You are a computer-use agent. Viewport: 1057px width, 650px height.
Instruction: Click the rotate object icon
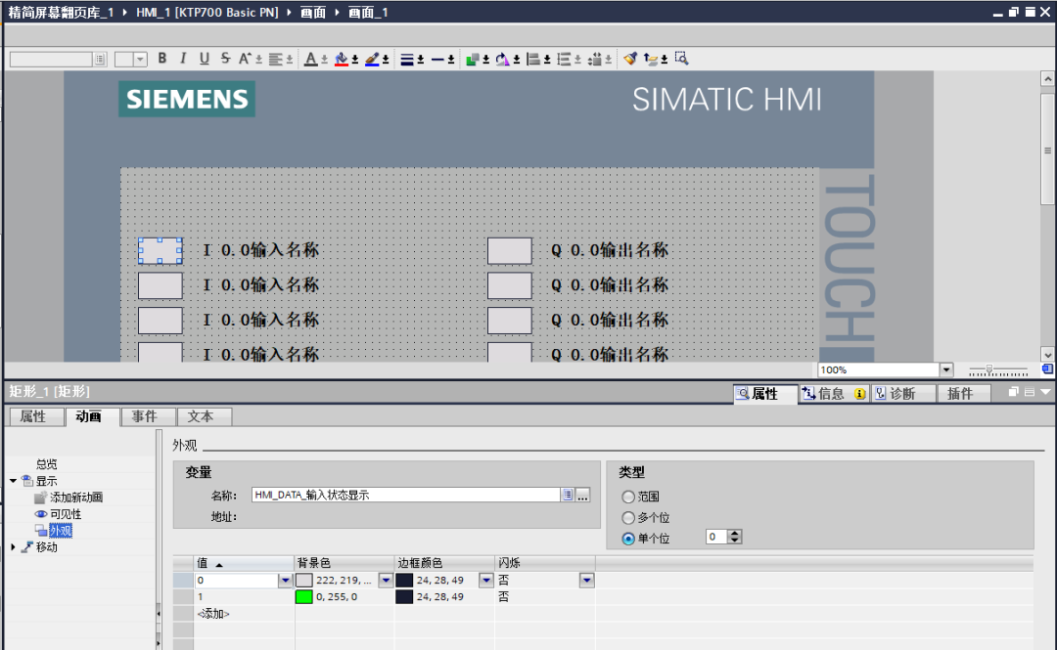(x=502, y=60)
